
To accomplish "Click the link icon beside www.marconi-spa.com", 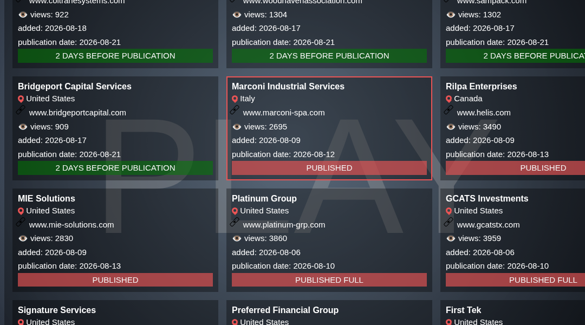I will [235, 110].
